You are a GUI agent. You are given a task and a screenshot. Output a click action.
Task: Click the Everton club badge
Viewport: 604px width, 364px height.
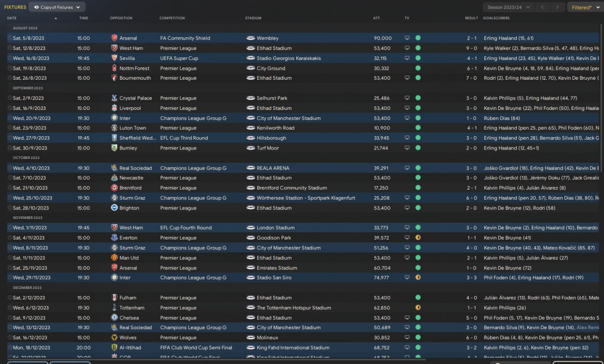point(114,238)
